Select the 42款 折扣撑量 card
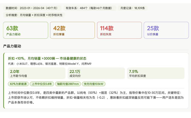191x118 pixels. 72,30
